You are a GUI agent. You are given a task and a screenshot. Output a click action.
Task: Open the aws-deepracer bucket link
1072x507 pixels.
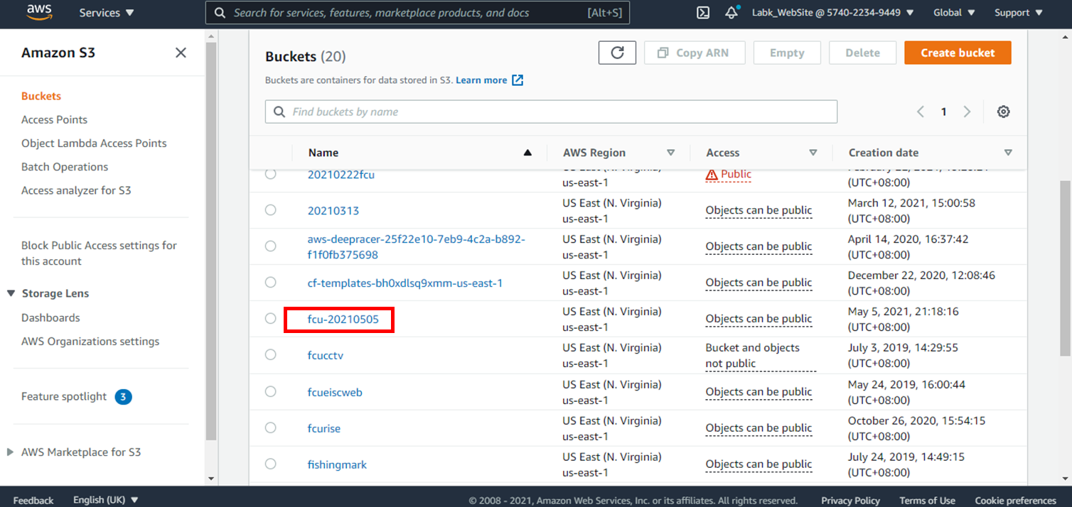click(x=416, y=246)
